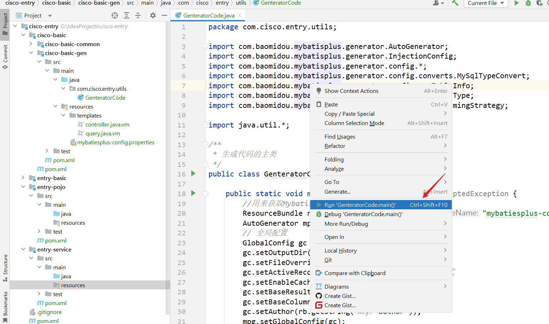This screenshot has width=549, height=324.
Task: Close the GenteratorCode.java editor tab
Action: [x=239, y=15]
